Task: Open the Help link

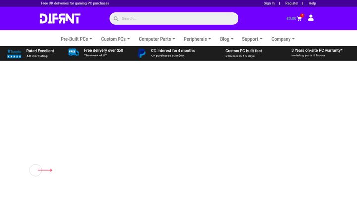Action: (x=312, y=3)
